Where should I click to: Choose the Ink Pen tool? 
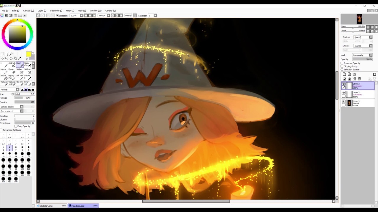click(x=20, y=77)
